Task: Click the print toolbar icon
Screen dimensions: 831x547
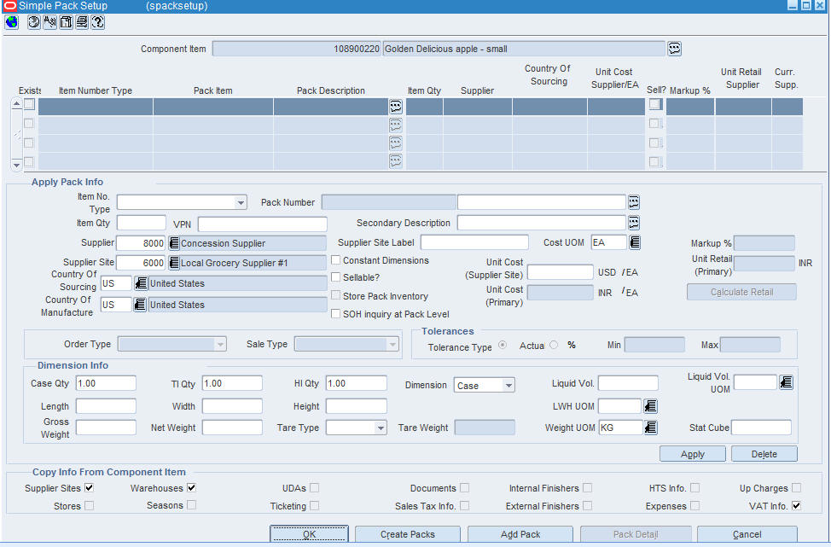Action: [82, 22]
